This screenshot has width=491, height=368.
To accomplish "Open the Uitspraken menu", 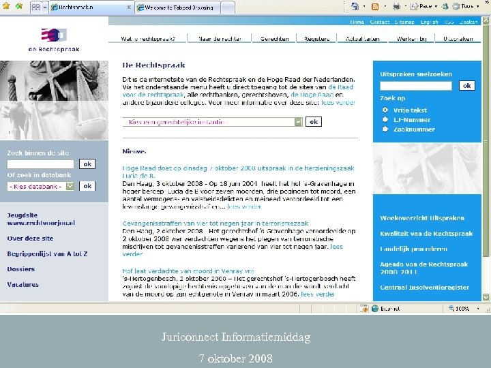I will pyautogui.click(x=458, y=39).
